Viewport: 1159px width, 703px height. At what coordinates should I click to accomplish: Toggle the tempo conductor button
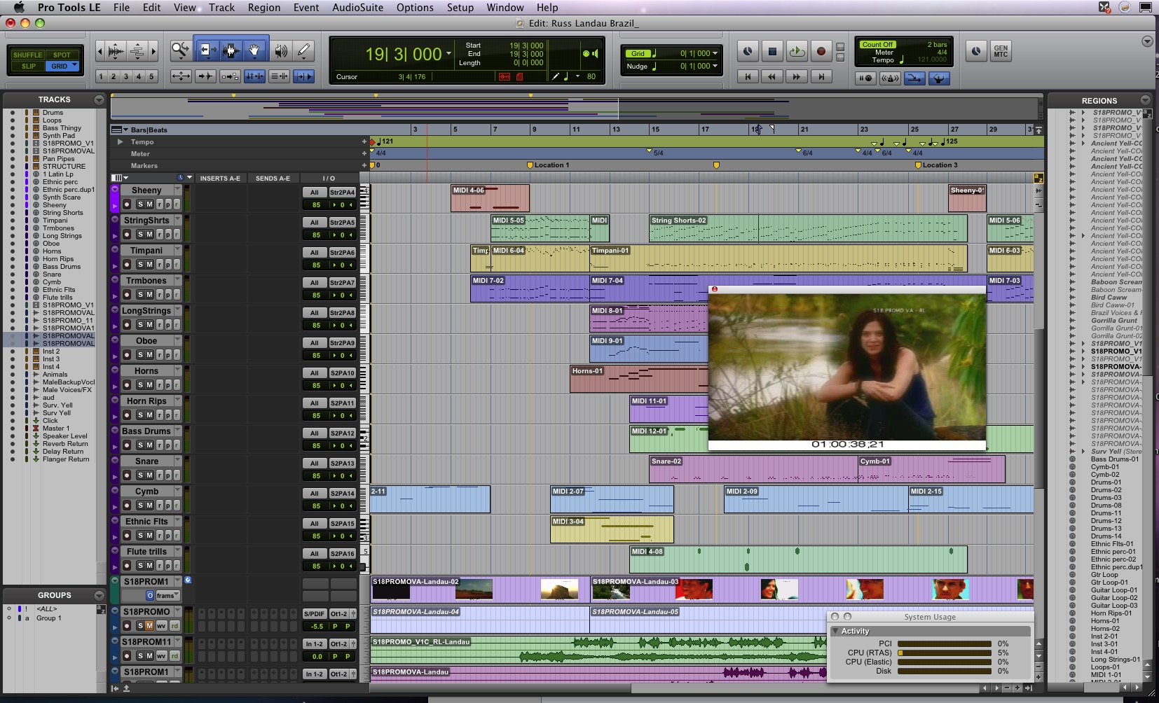(938, 78)
